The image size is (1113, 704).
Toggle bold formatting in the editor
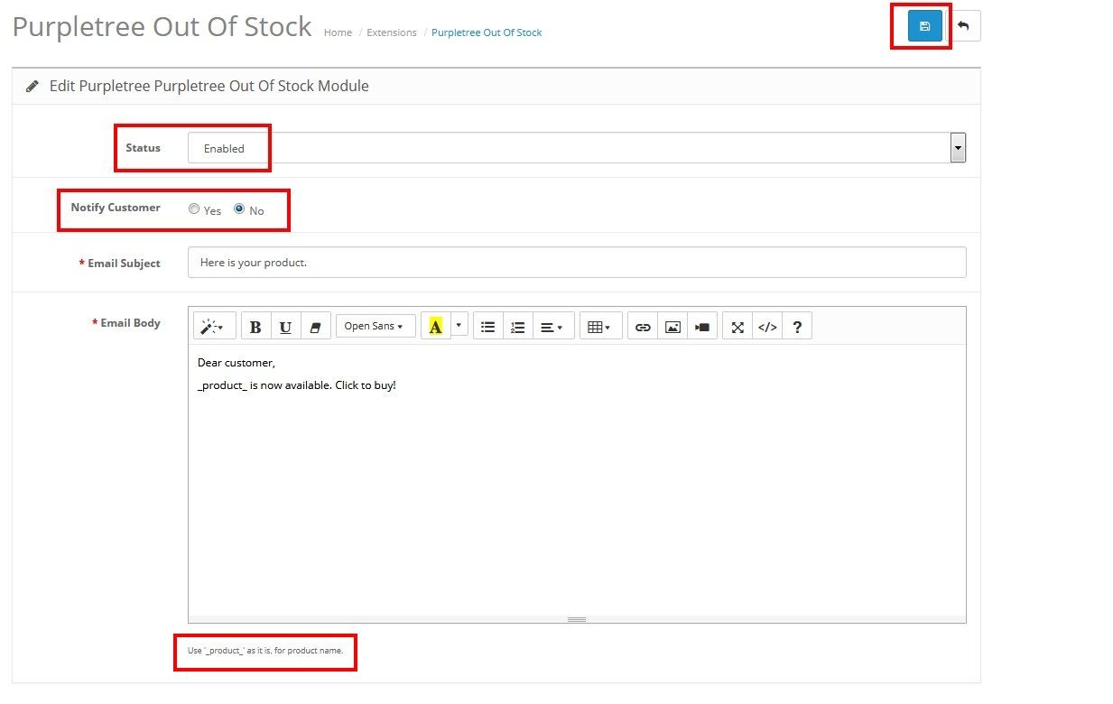pos(255,327)
